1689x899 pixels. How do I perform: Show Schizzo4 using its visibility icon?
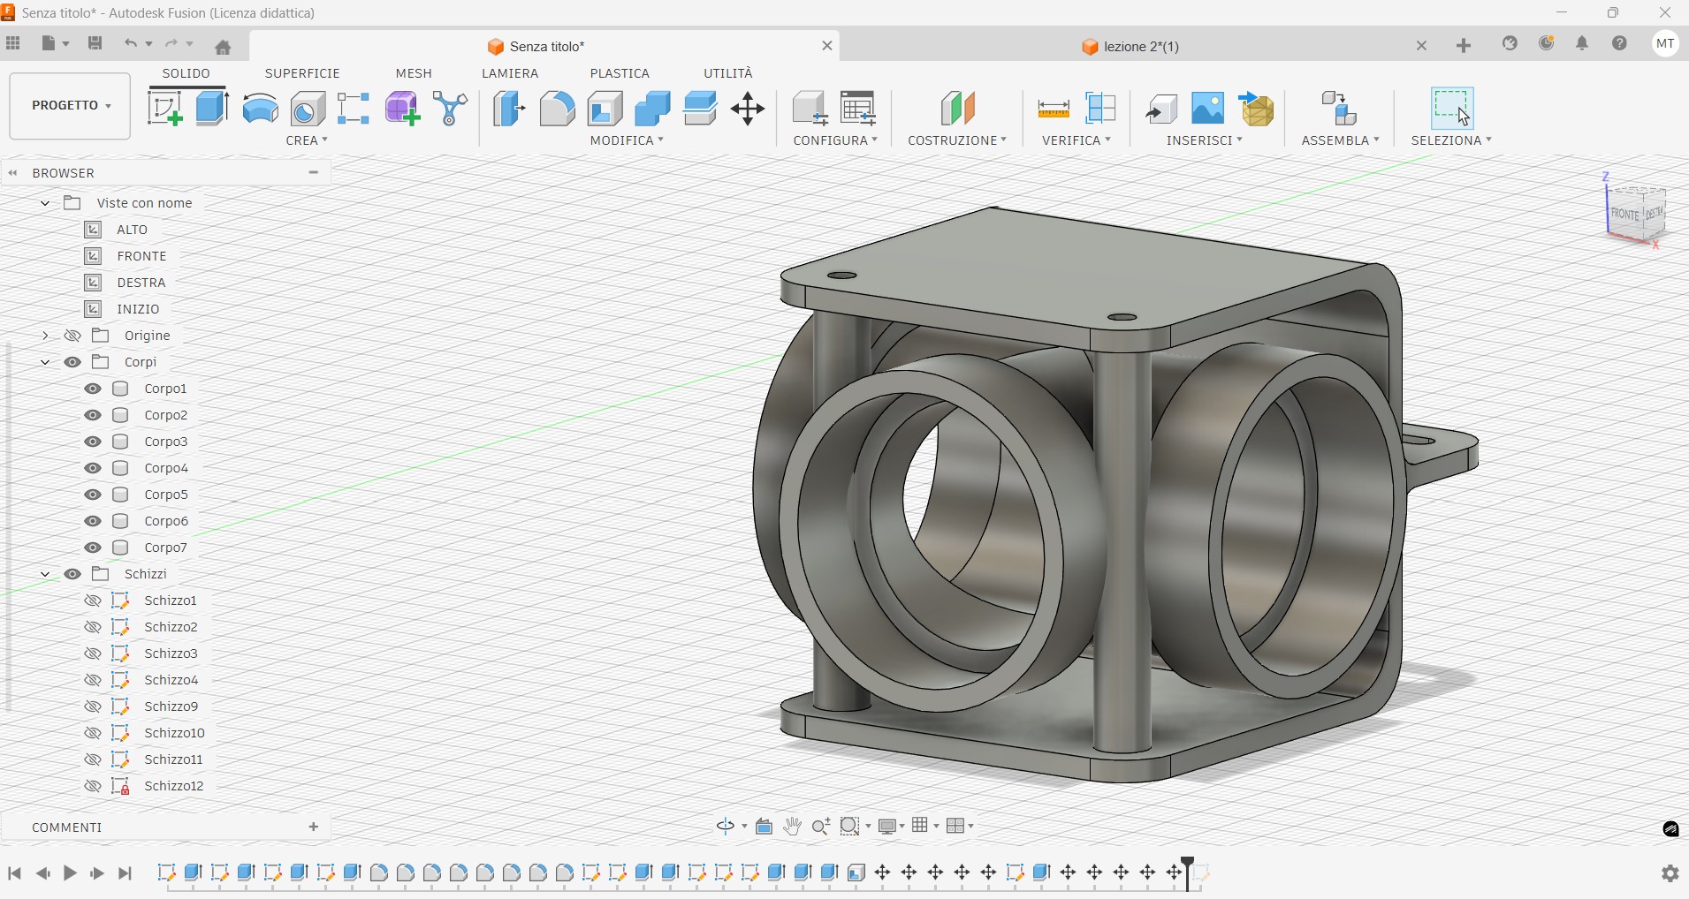93,680
